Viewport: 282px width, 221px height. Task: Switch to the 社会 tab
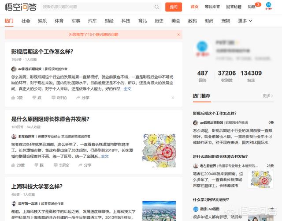tap(26, 21)
